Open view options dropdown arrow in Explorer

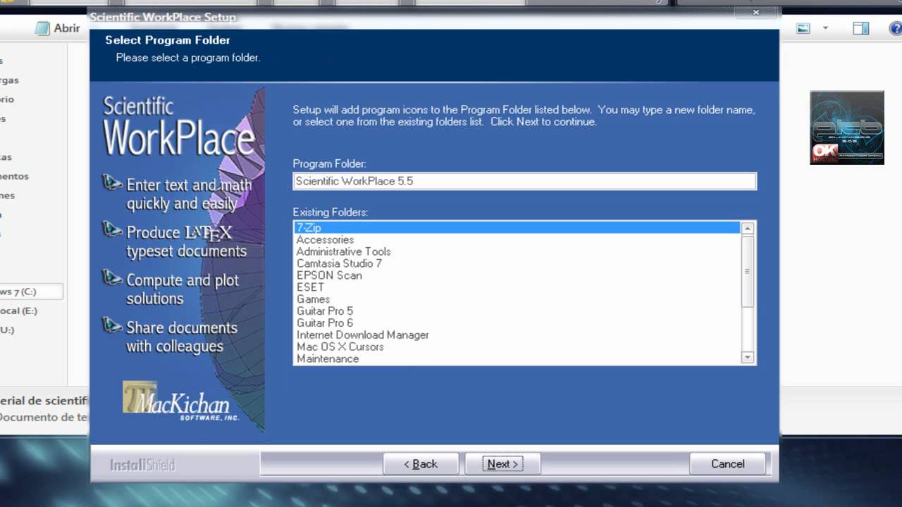[x=825, y=29]
